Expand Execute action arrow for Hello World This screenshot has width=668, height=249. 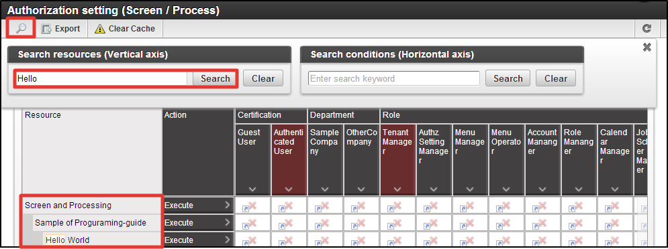(x=227, y=240)
